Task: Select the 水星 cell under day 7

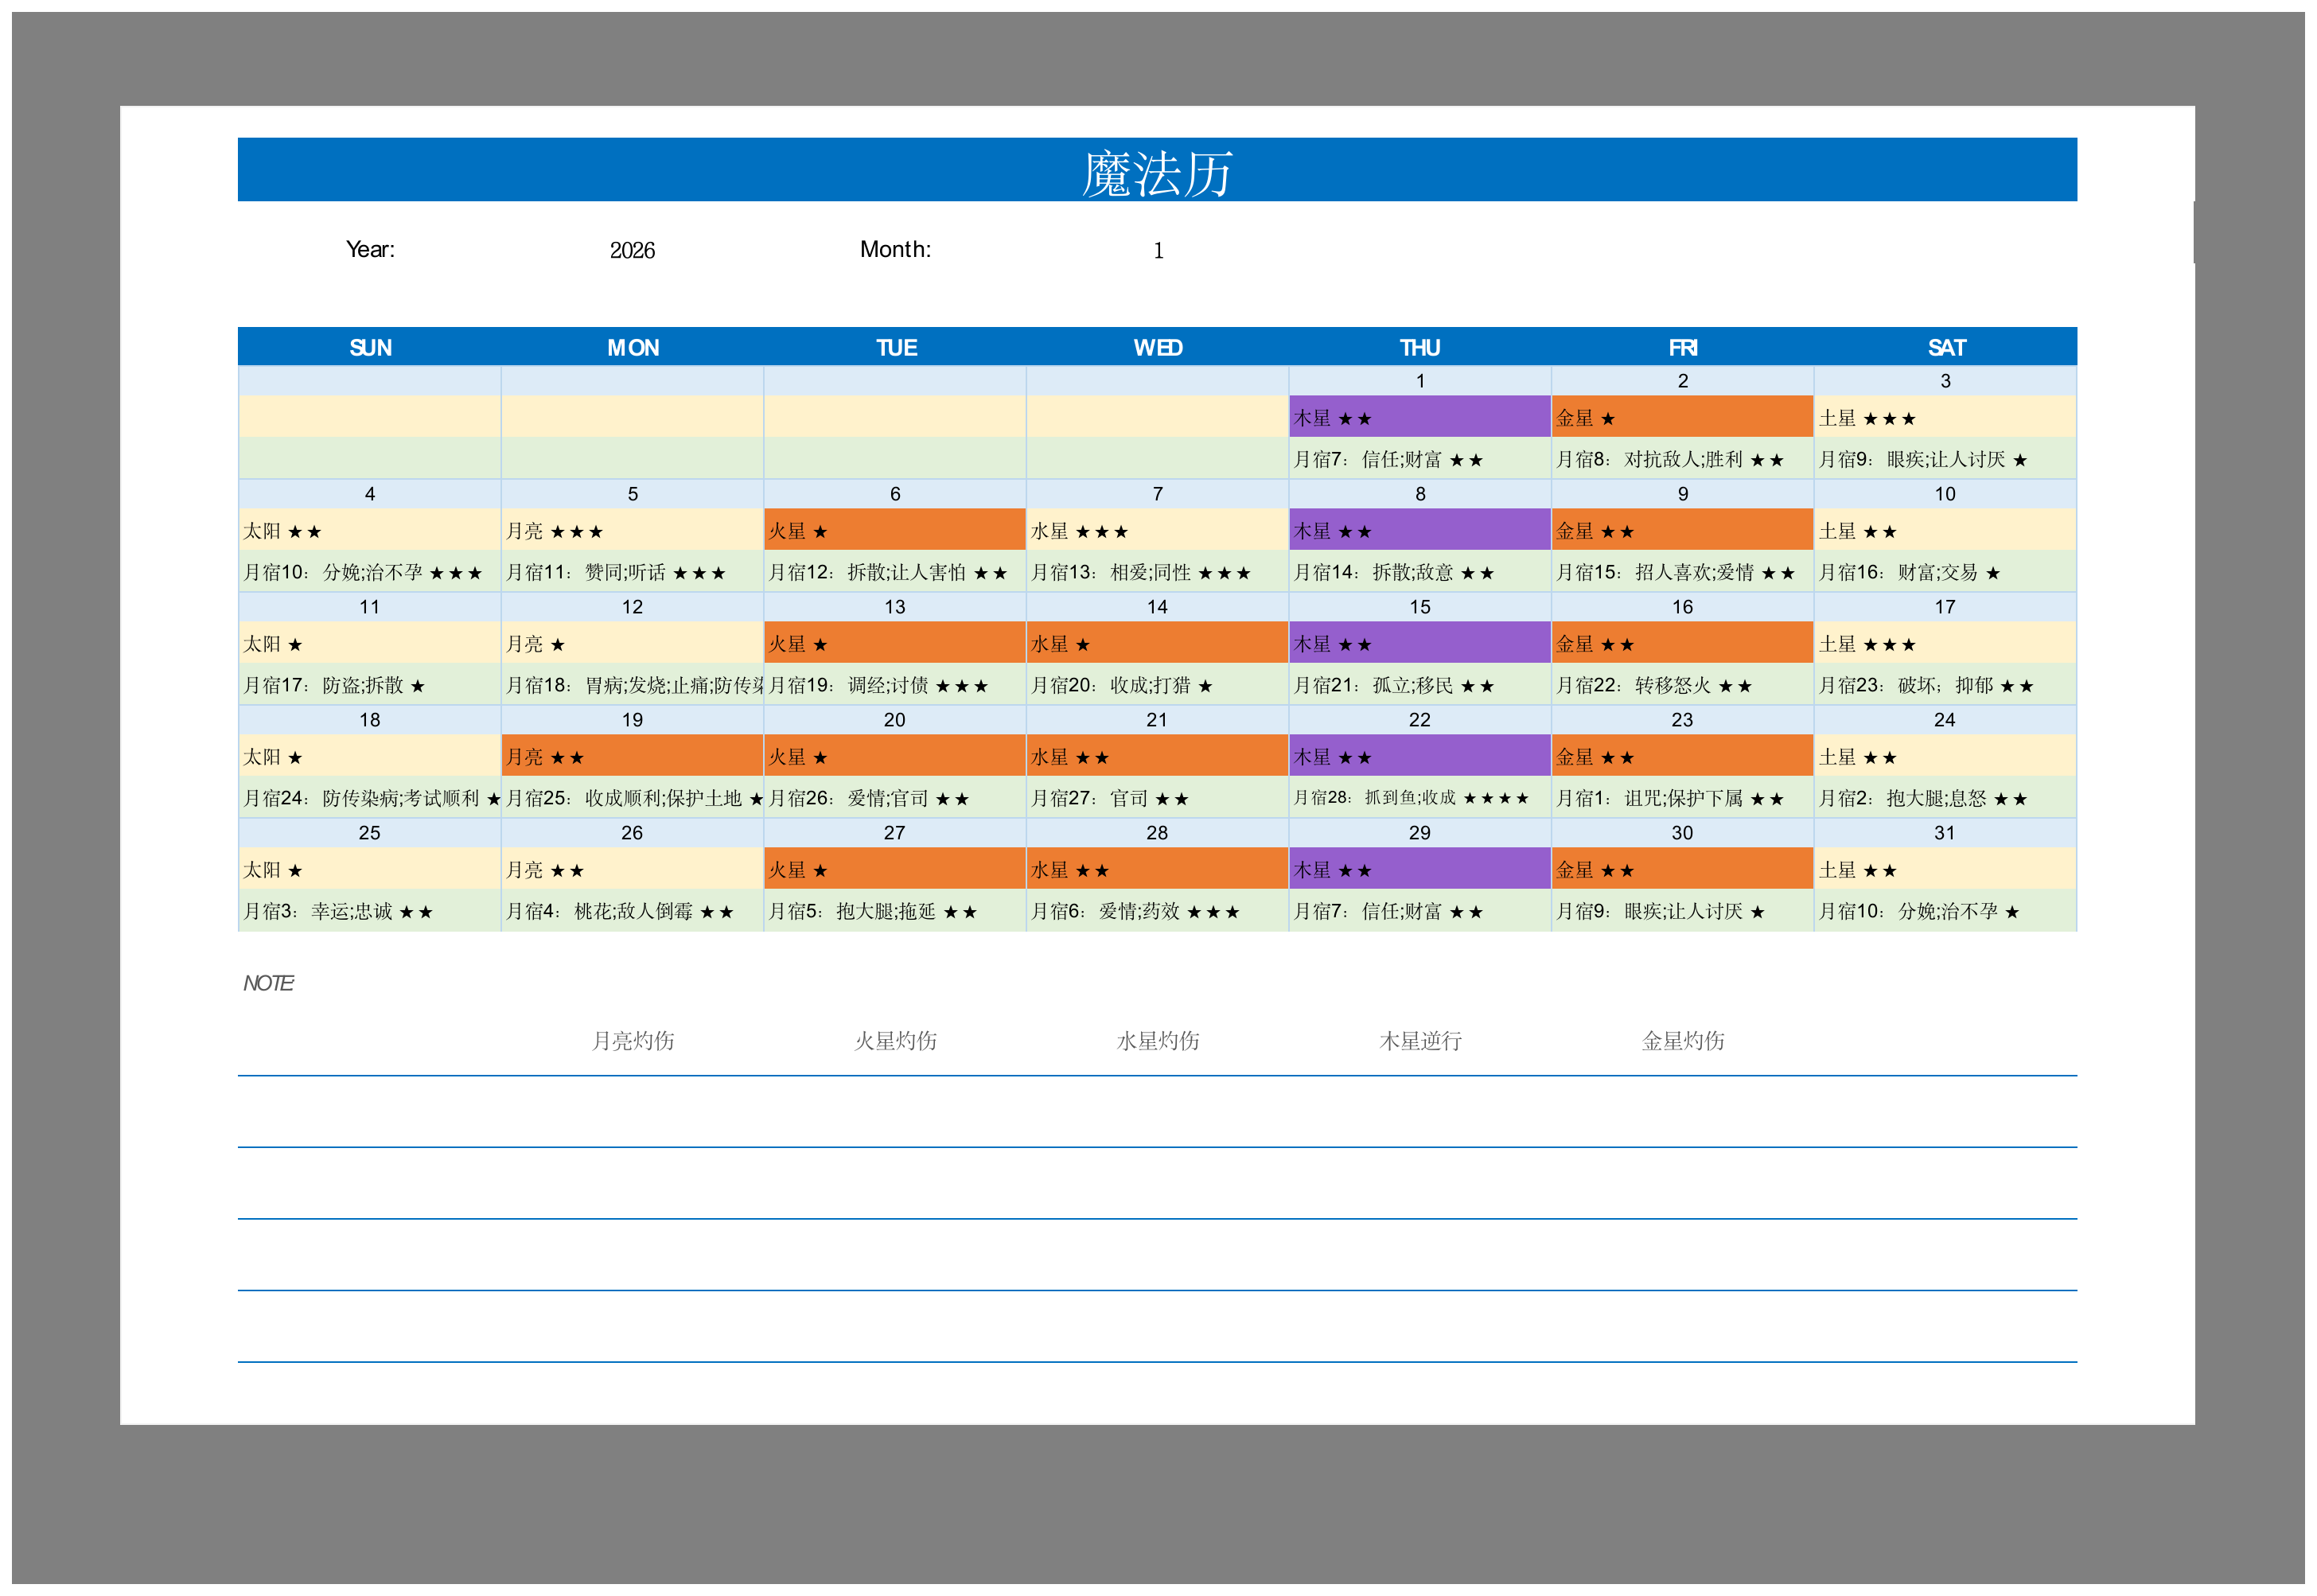Action: click(x=1157, y=531)
